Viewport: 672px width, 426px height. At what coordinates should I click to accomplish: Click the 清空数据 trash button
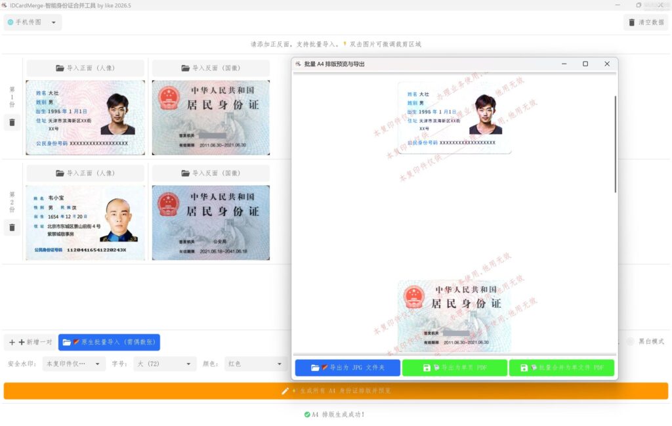pyautogui.click(x=646, y=22)
